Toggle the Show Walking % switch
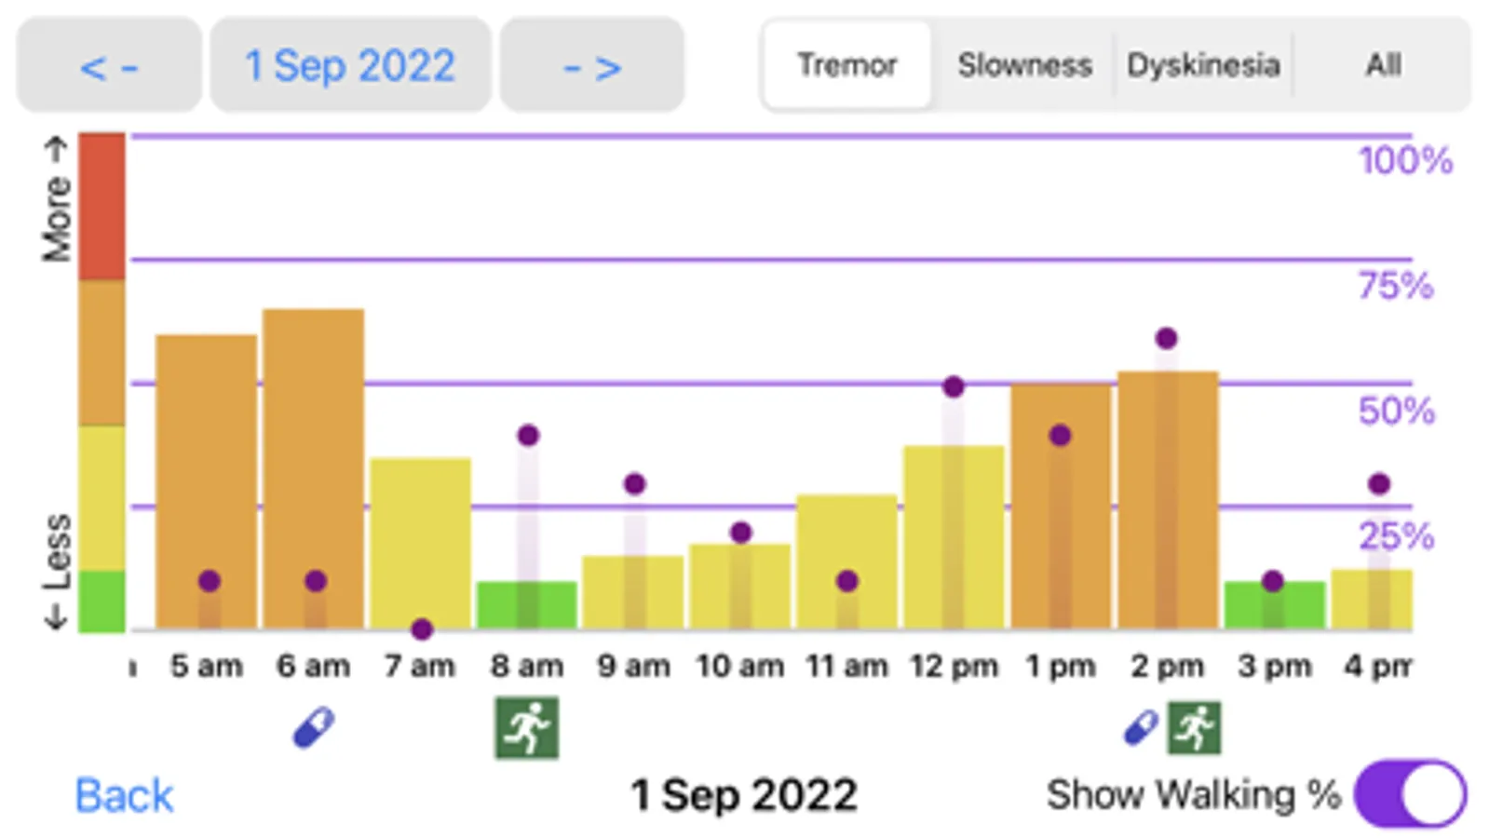Viewport: 1489px width, 838px height. 1410,794
